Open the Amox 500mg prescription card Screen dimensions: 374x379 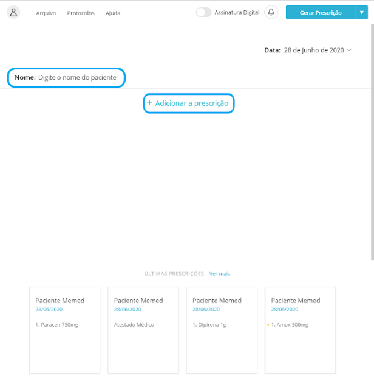coord(300,330)
